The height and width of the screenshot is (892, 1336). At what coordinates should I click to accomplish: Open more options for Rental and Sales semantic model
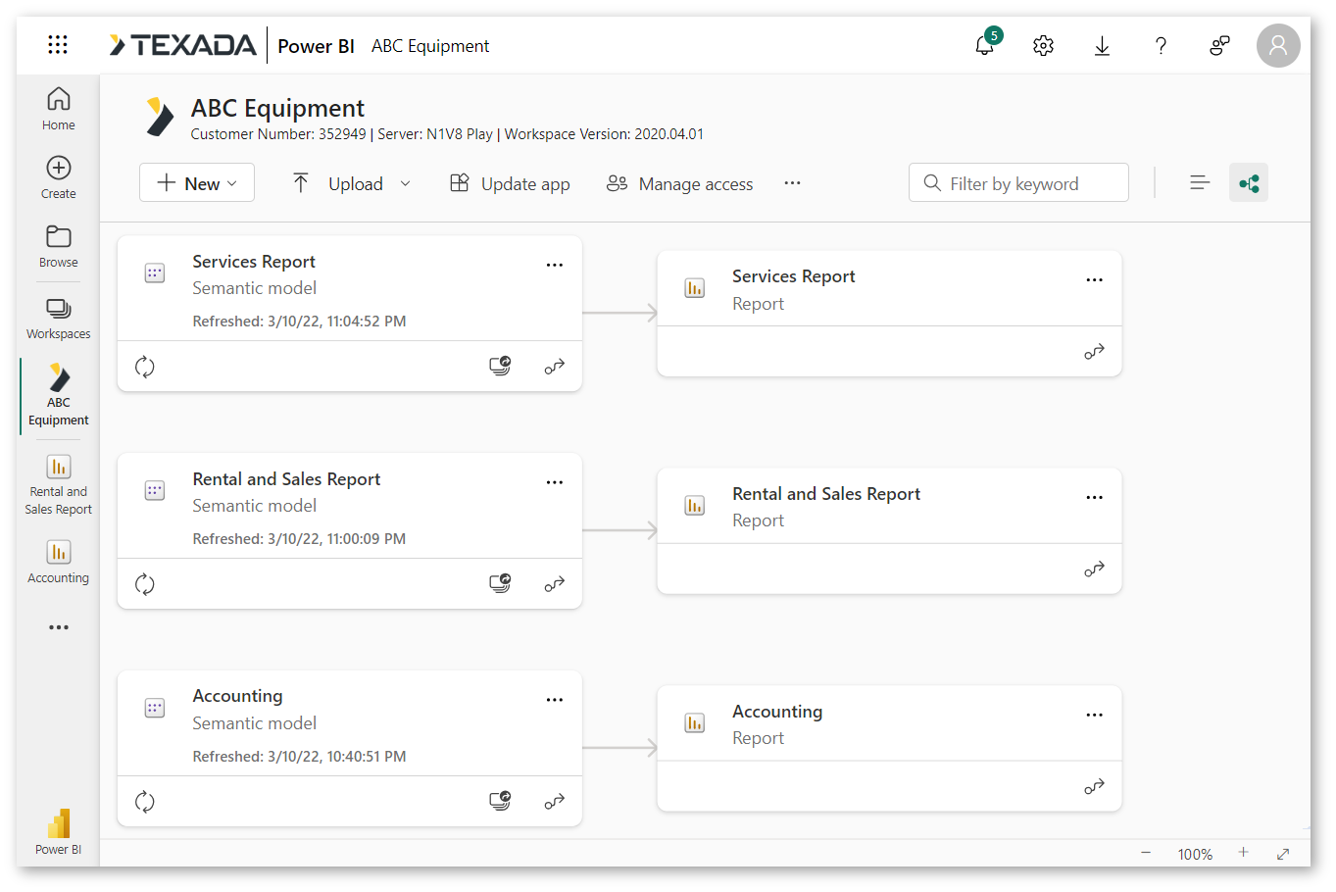pos(555,482)
